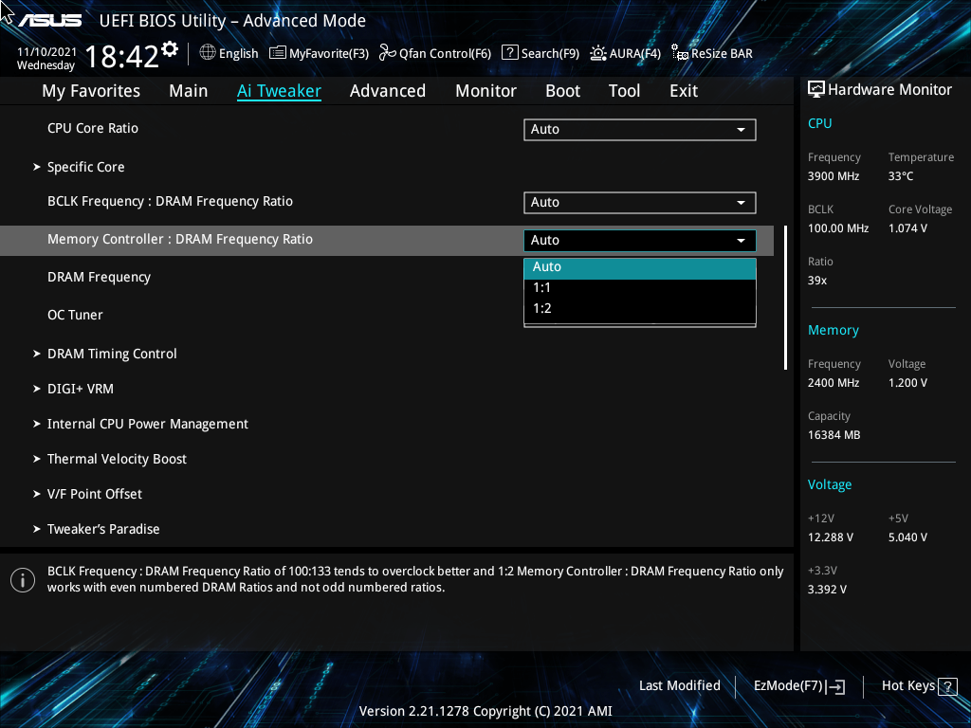971x728 pixels.
Task: Click the Search question mark icon
Action: (509, 52)
